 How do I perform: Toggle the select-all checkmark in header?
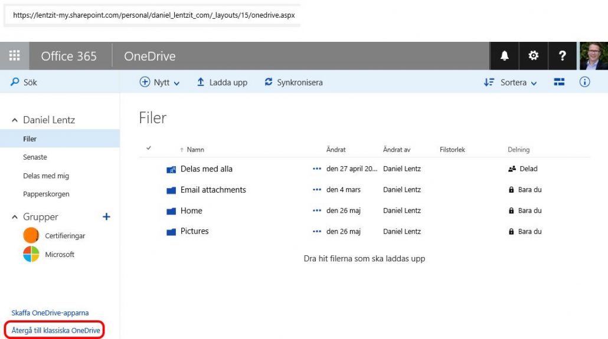149,148
